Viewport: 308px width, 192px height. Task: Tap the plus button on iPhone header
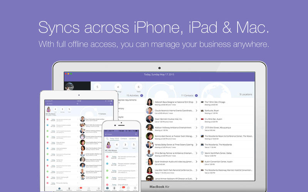click(136, 134)
